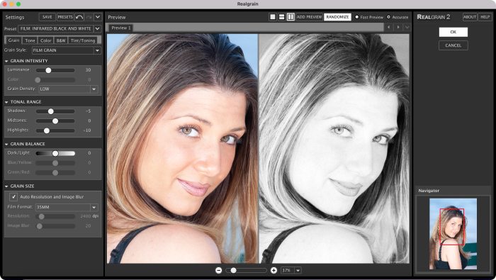The height and width of the screenshot is (280, 496).
Task: Click the Preset name field
Action: click(56, 28)
